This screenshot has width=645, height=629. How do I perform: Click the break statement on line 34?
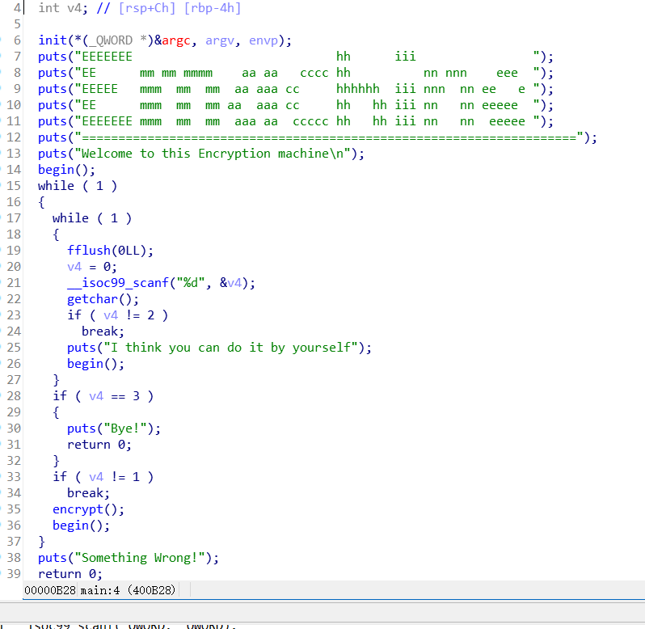[88, 493]
